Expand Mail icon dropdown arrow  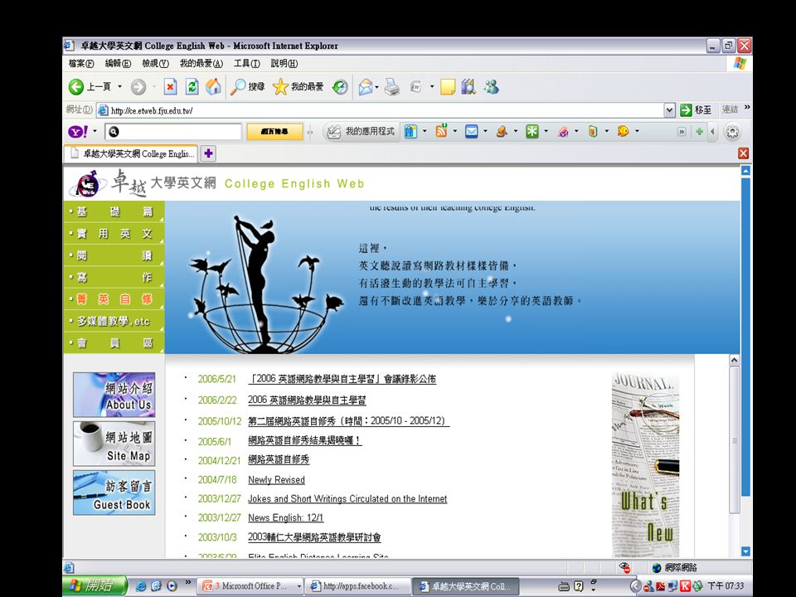(x=376, y=87)
